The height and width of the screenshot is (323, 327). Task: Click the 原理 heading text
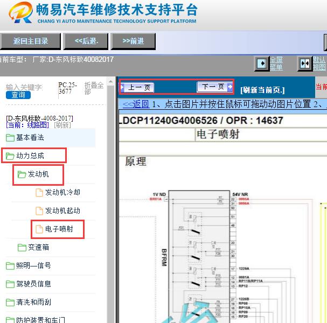[x=136, y=161]
